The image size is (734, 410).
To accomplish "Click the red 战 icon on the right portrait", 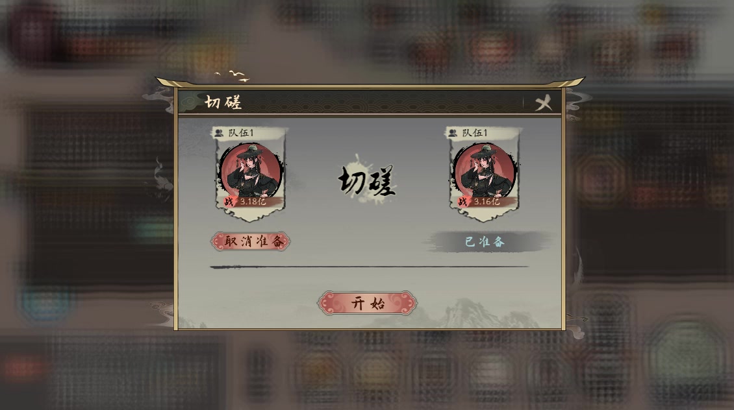I will [x=463, y=202].
